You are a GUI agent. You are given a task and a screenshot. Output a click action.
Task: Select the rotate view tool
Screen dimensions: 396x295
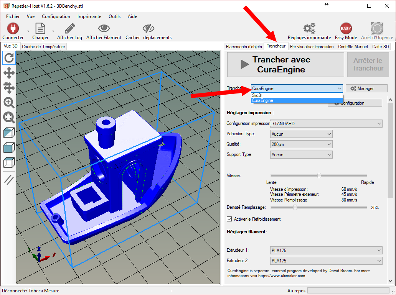[9, 58]
